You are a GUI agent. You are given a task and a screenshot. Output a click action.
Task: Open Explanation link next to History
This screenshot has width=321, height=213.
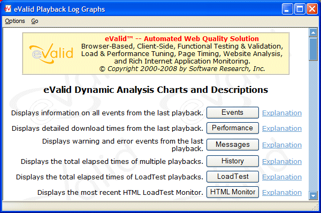click(x=282, y=162)
